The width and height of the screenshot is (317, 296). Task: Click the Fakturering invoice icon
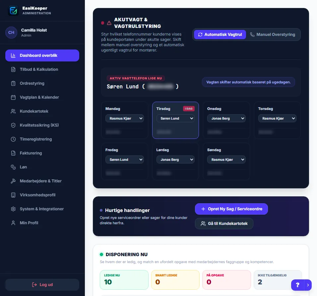(13, 153)
